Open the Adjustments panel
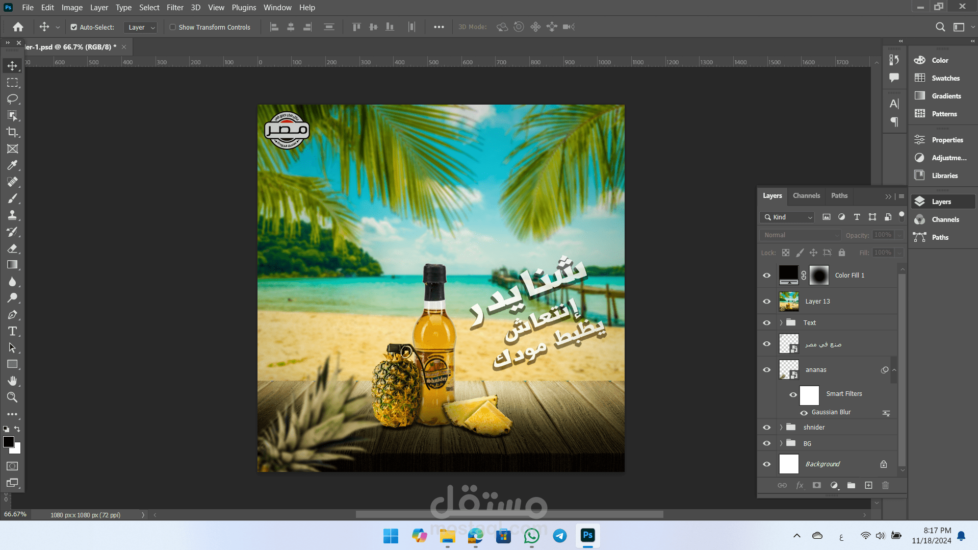Viewport: 978px width, 550px height. pyautogui.click(x=943, y=158)
